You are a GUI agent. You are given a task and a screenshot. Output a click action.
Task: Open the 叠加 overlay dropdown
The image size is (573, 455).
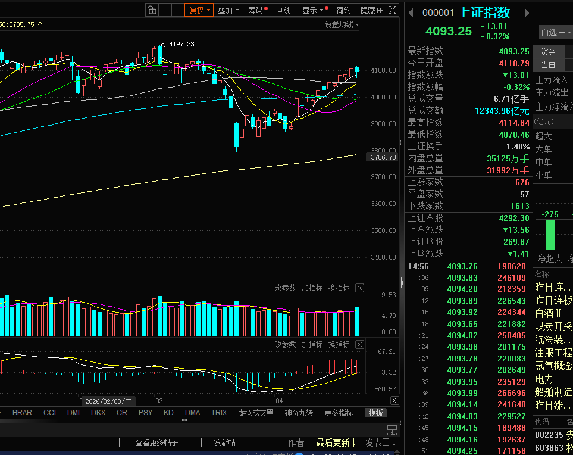[x=228, y=10]
